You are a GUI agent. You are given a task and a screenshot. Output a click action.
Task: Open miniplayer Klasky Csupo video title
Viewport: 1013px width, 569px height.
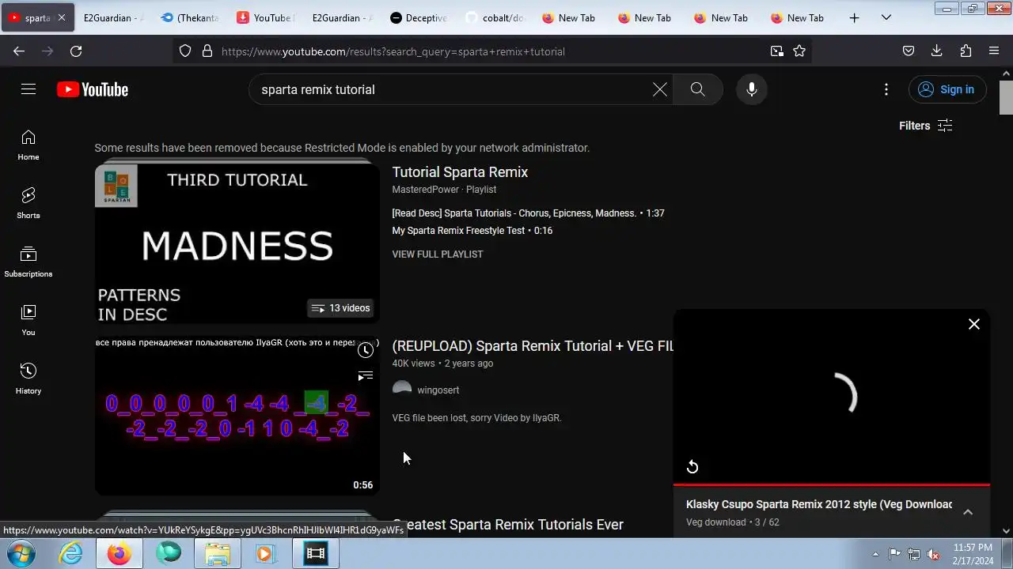[x=819, y=504]
